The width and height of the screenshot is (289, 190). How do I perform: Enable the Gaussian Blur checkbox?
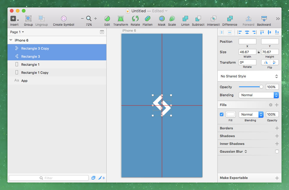click(277, 151)
